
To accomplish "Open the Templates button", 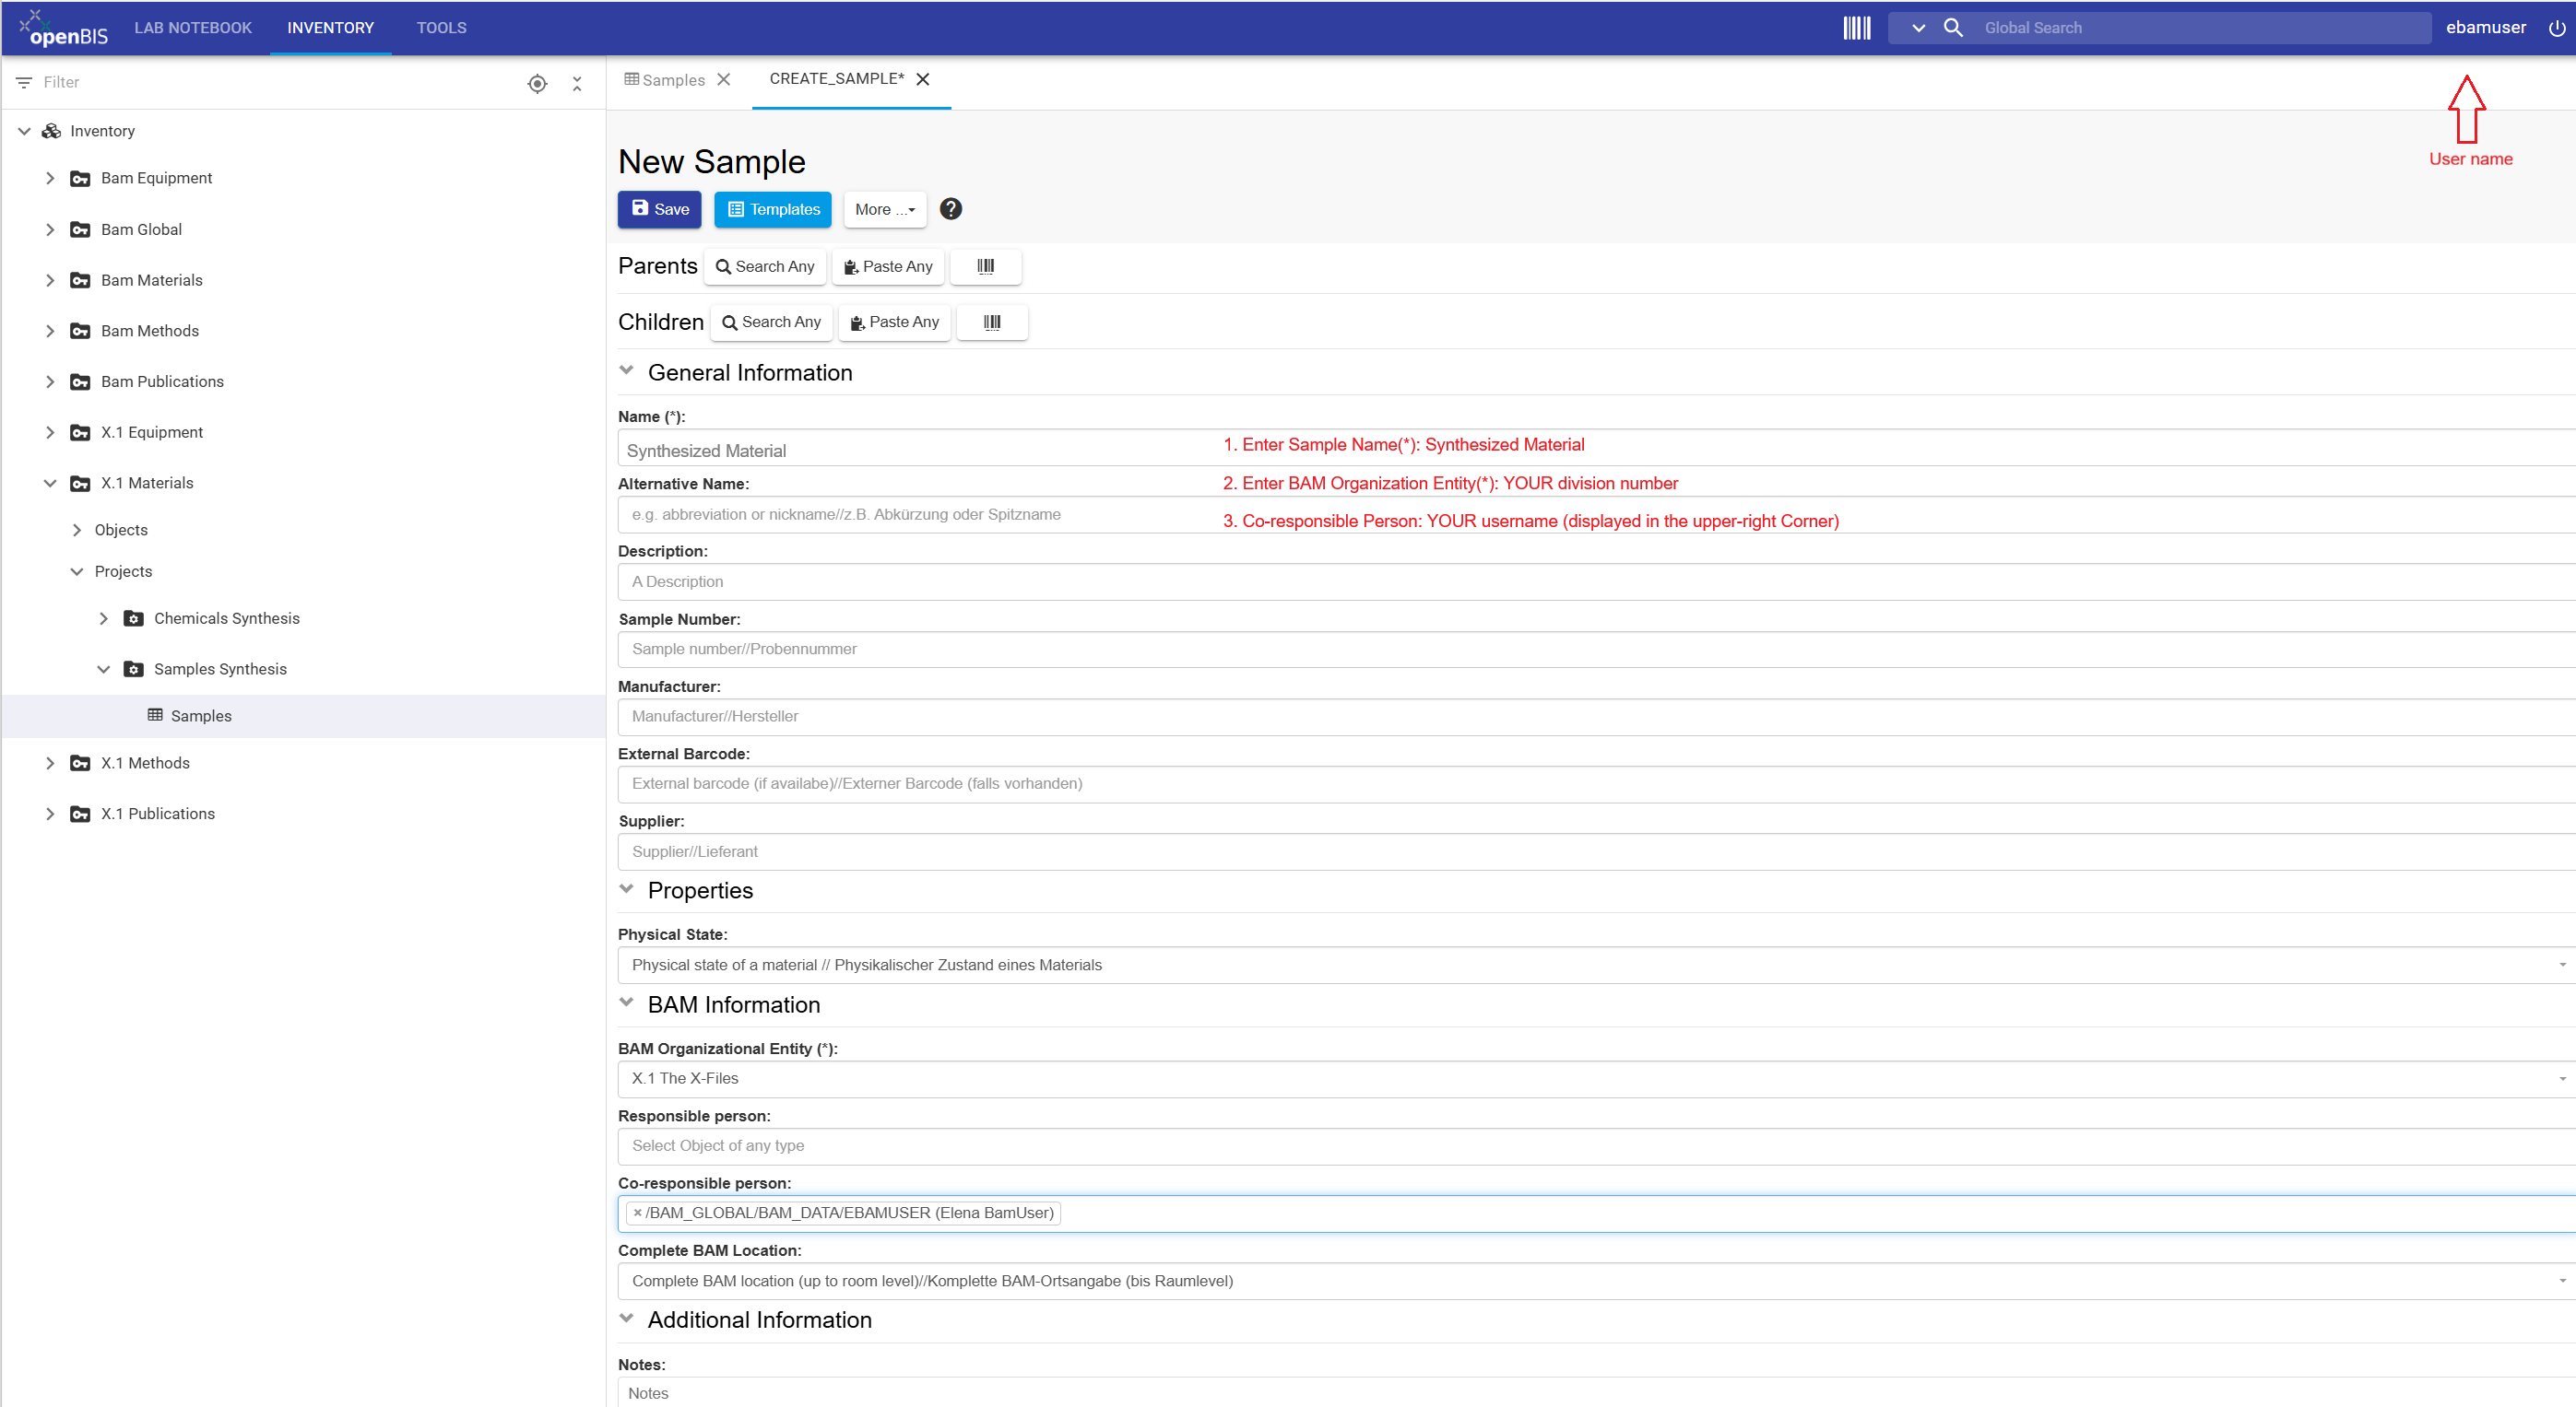I will point(773,209).
